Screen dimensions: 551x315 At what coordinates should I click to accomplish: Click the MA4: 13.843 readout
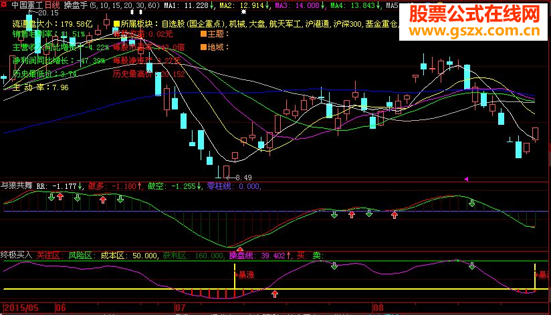pyautogui.click(x=353, y=5)
